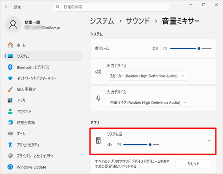
Task: Click the Gaming controller icon
Action: click(10, 133)
